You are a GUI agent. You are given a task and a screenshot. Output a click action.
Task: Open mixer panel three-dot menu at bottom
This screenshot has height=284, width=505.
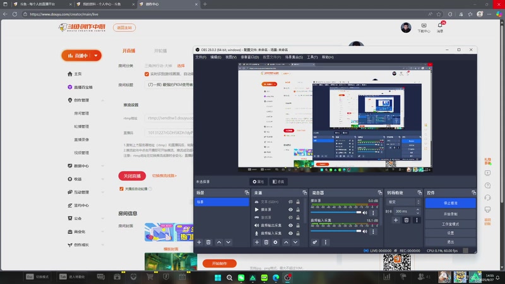[325, 242]
